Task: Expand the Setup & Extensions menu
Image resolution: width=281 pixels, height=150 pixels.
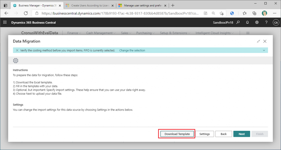Action: [175, 33]
